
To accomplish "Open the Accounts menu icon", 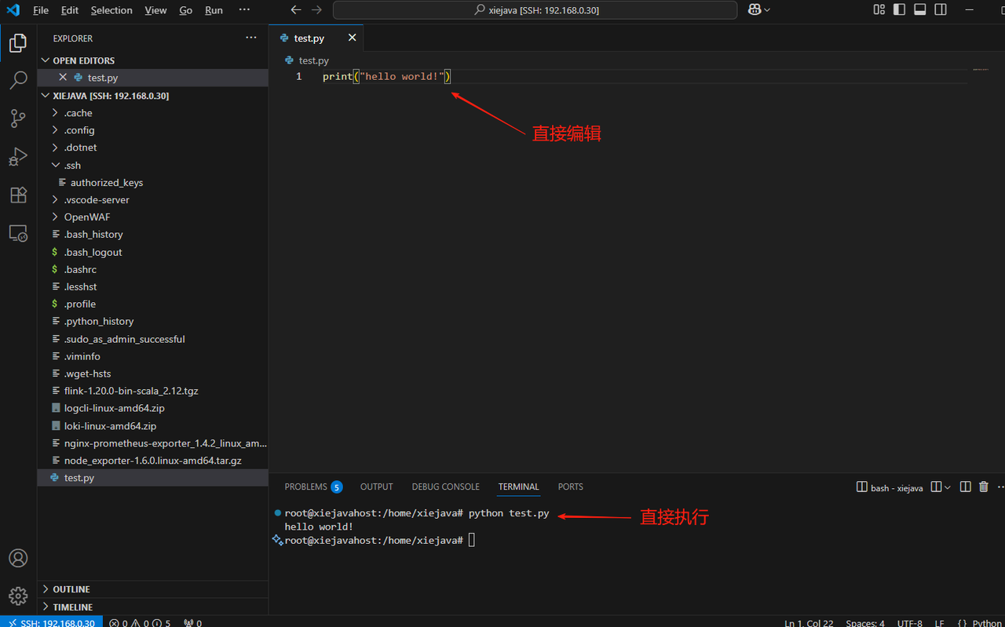I will click(18, 558).
